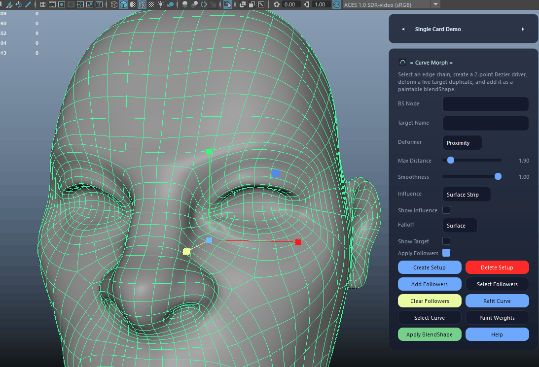The width and height of the screenshot is (539, 367).
Task: Toggle wireframe on shaded
Action: coord(142,4)
